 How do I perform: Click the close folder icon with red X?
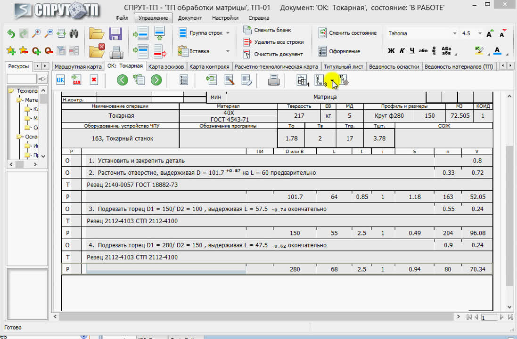pyautogui.click(x=97, y=51)
